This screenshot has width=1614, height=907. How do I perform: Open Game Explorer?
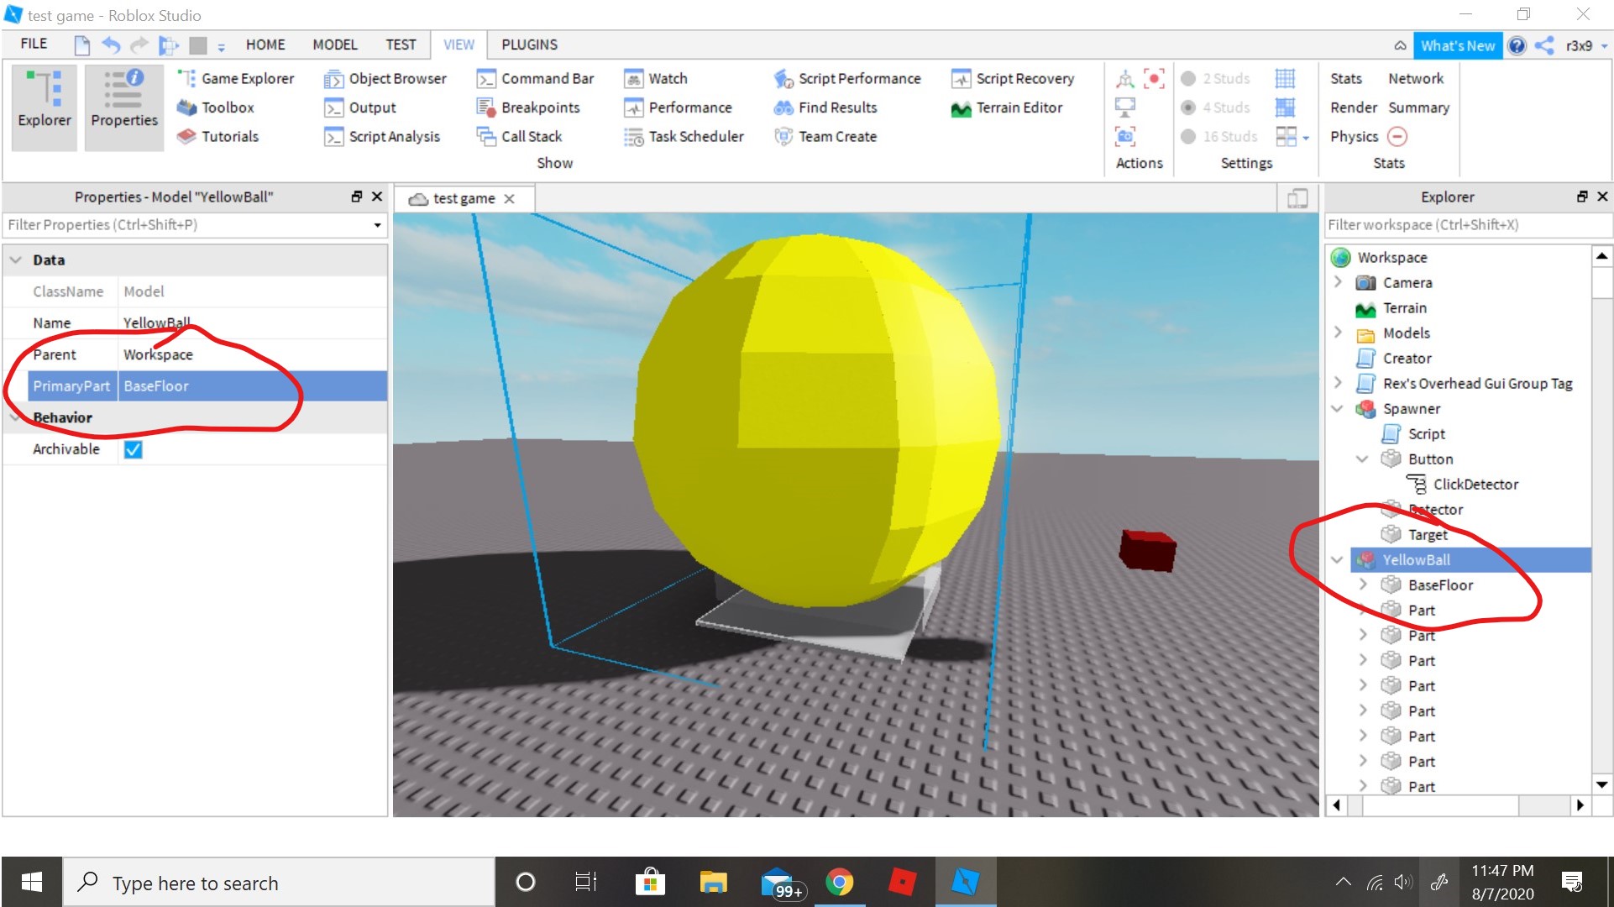click(x=236, y=78)
